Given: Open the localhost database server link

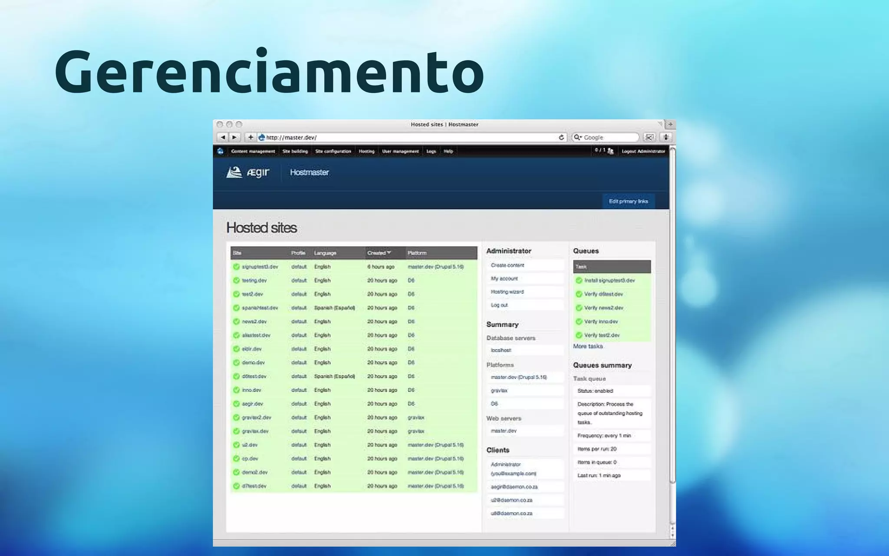Looking at the screenshot, I should pyautogui.click(x=501, y=350).
